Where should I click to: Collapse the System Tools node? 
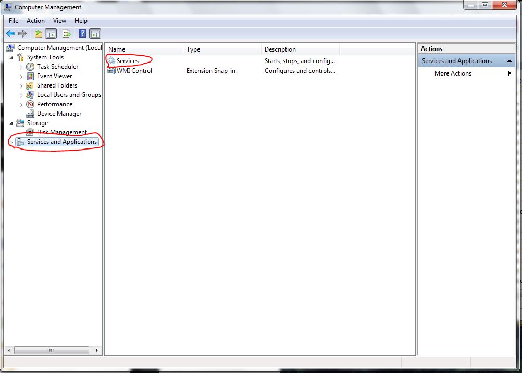click(13, 57)
